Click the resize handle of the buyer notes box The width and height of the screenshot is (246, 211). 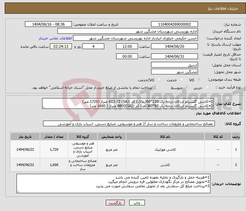click(x=18, y=191)
